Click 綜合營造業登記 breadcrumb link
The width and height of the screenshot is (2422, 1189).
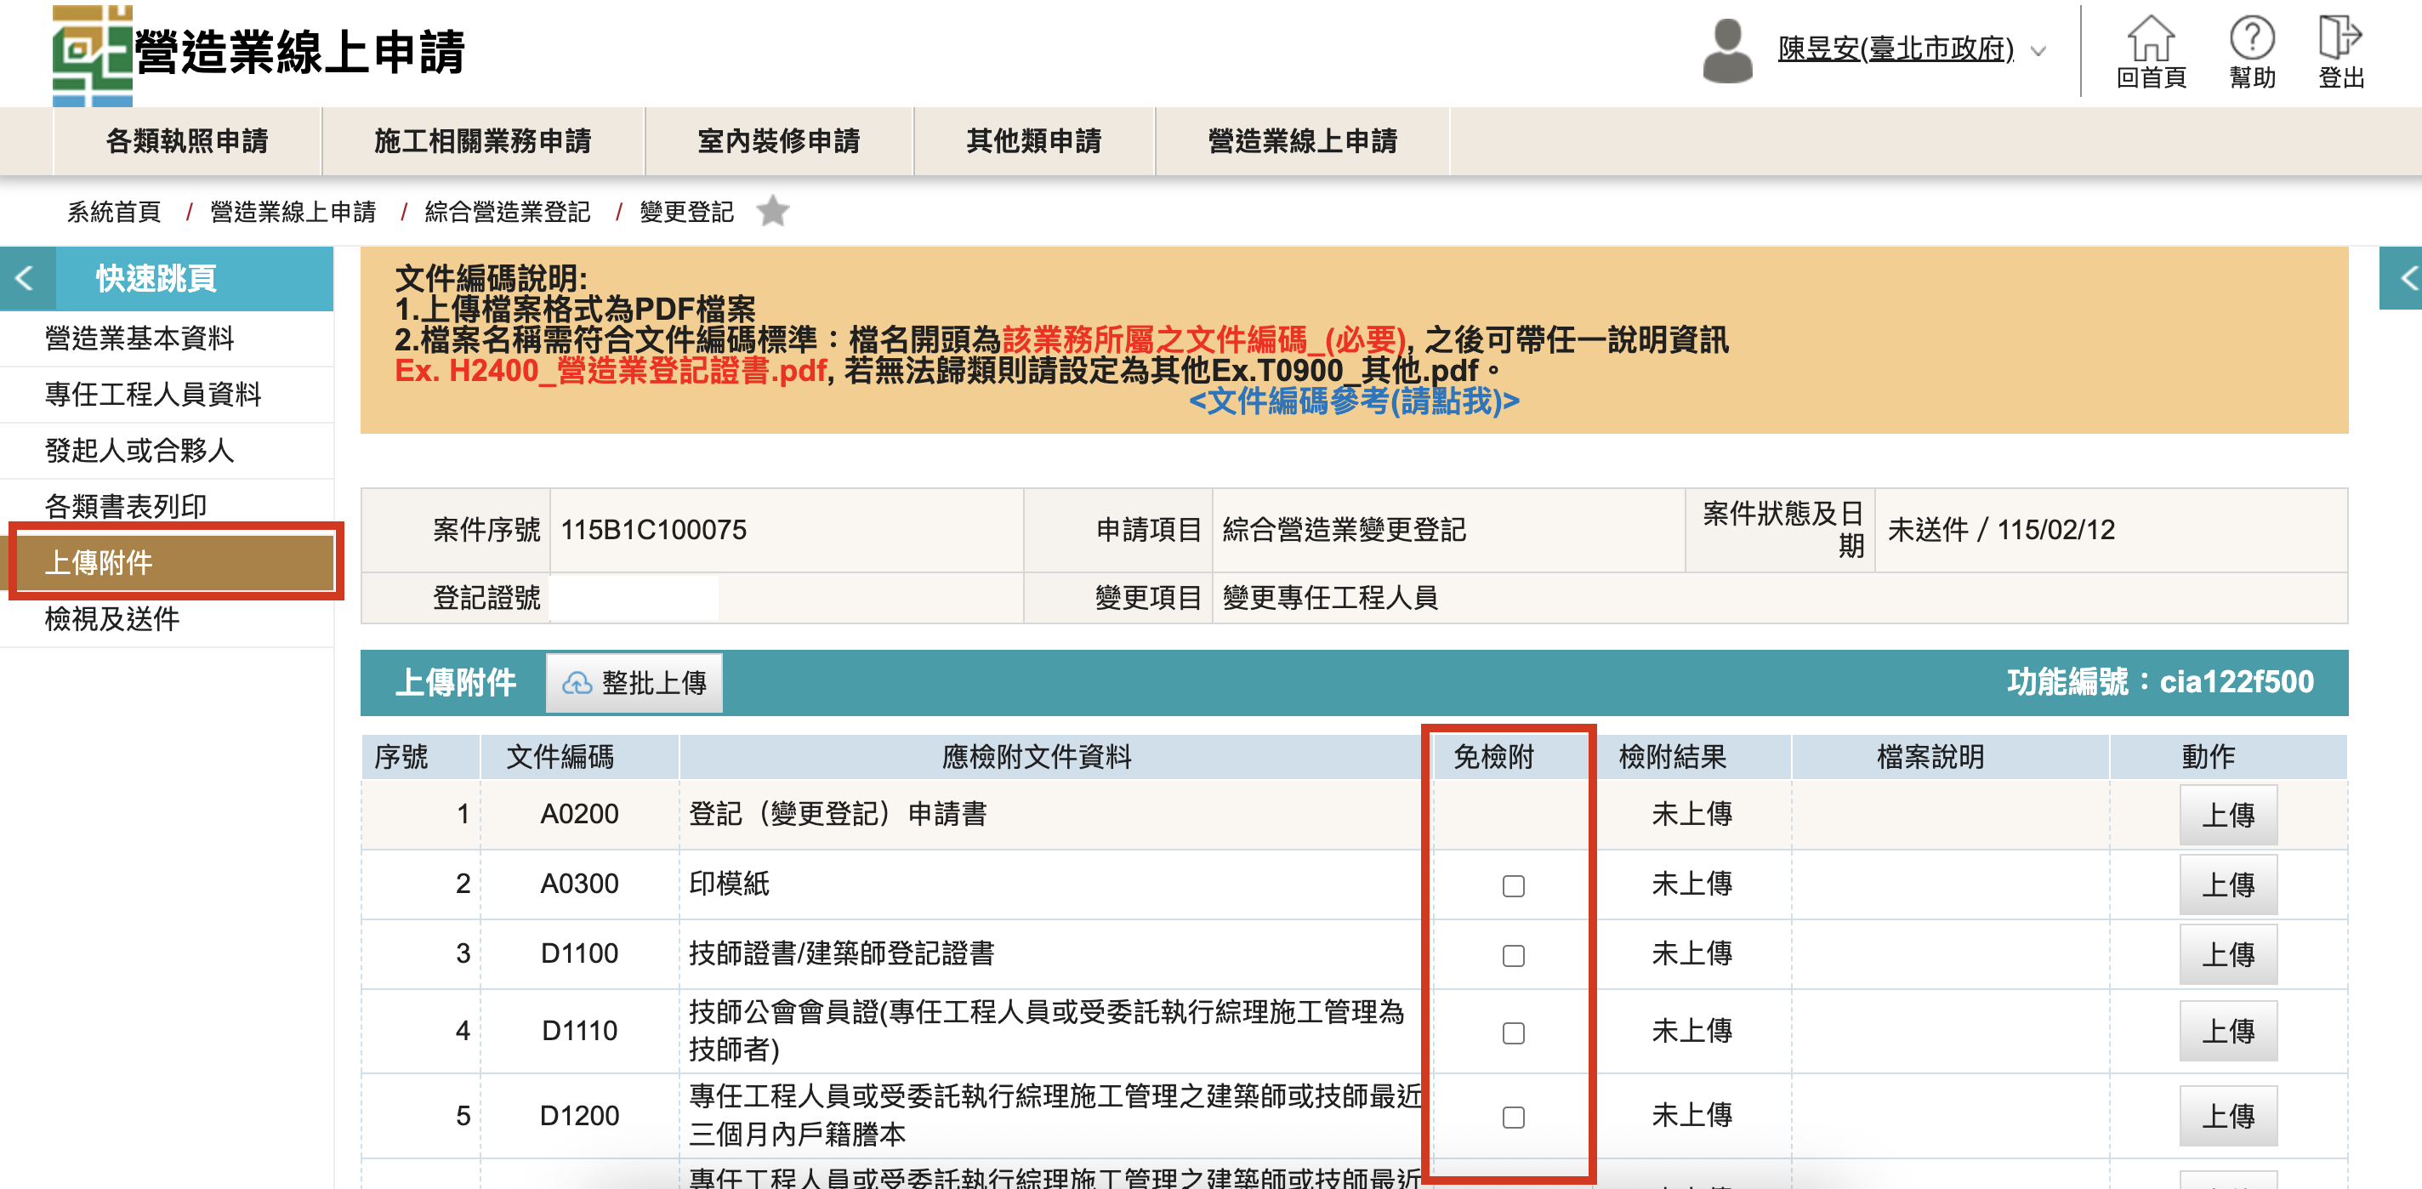507,212
